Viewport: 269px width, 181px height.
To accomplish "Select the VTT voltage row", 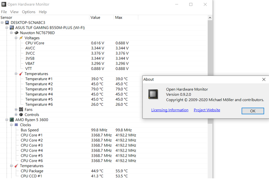I will pos(104,69).
